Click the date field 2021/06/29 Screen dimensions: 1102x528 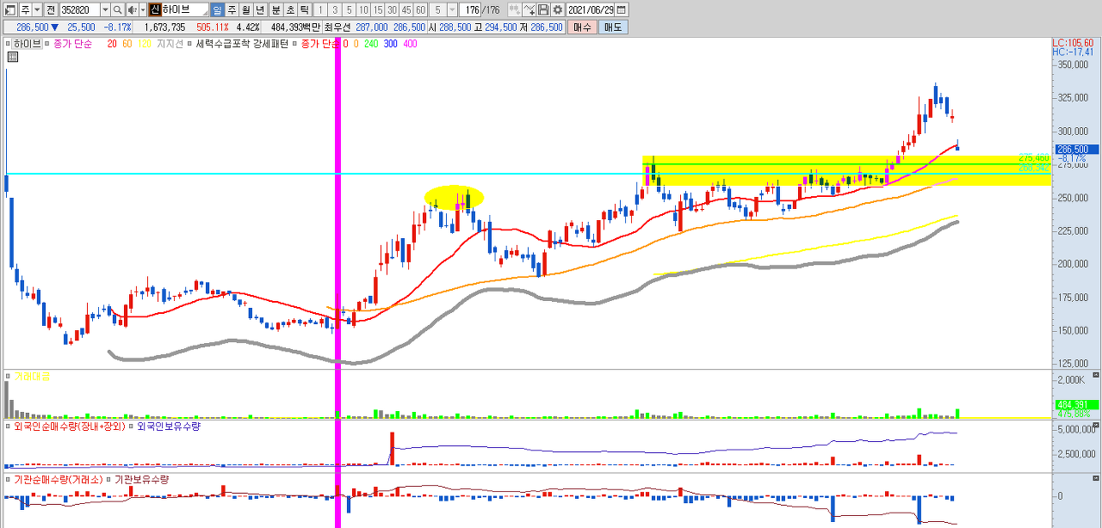591,9
